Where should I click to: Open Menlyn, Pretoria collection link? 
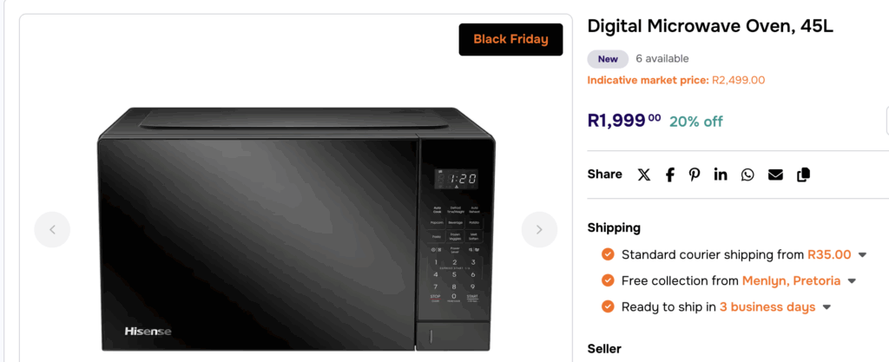click(791, 281)
